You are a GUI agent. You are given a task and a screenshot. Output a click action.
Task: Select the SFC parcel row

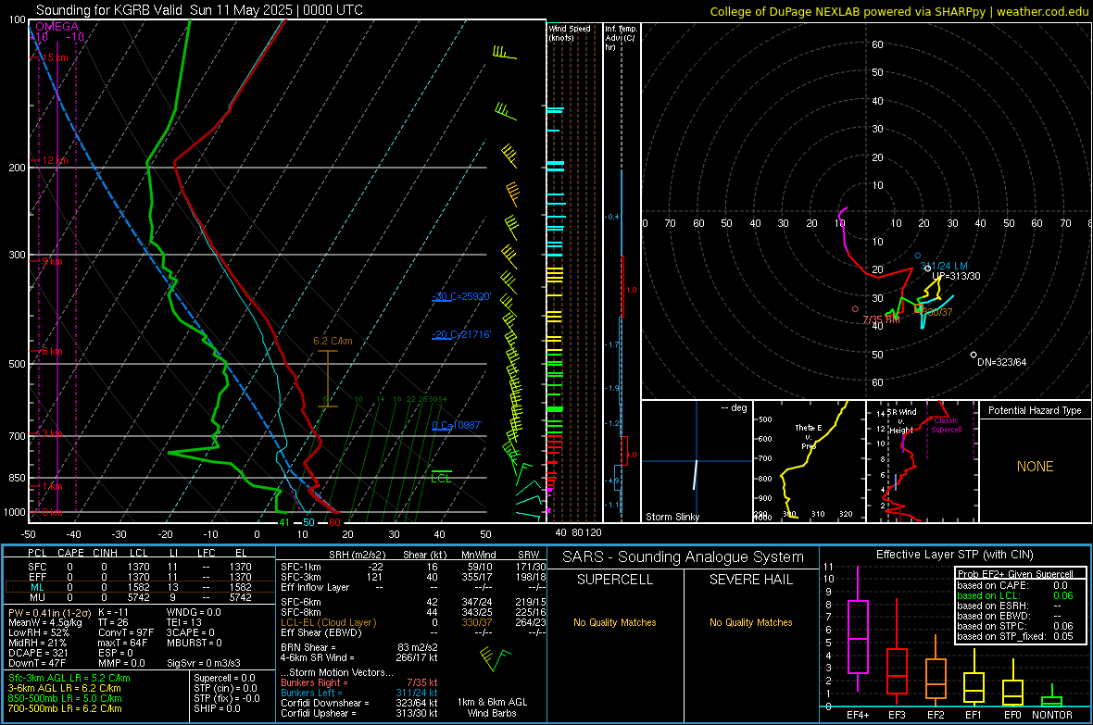[138, 567]
